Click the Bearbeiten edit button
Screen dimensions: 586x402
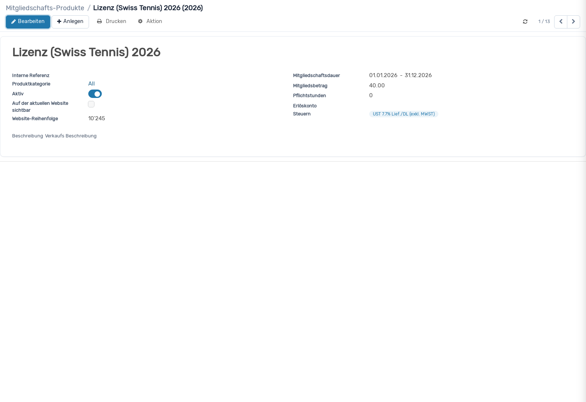28,22
